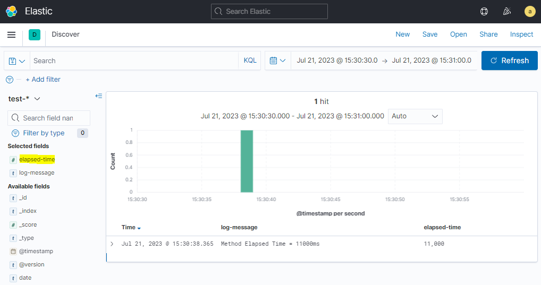Click type icon beside _id field
The height and width of the screenshot is (285, 541).
[13, 198]
